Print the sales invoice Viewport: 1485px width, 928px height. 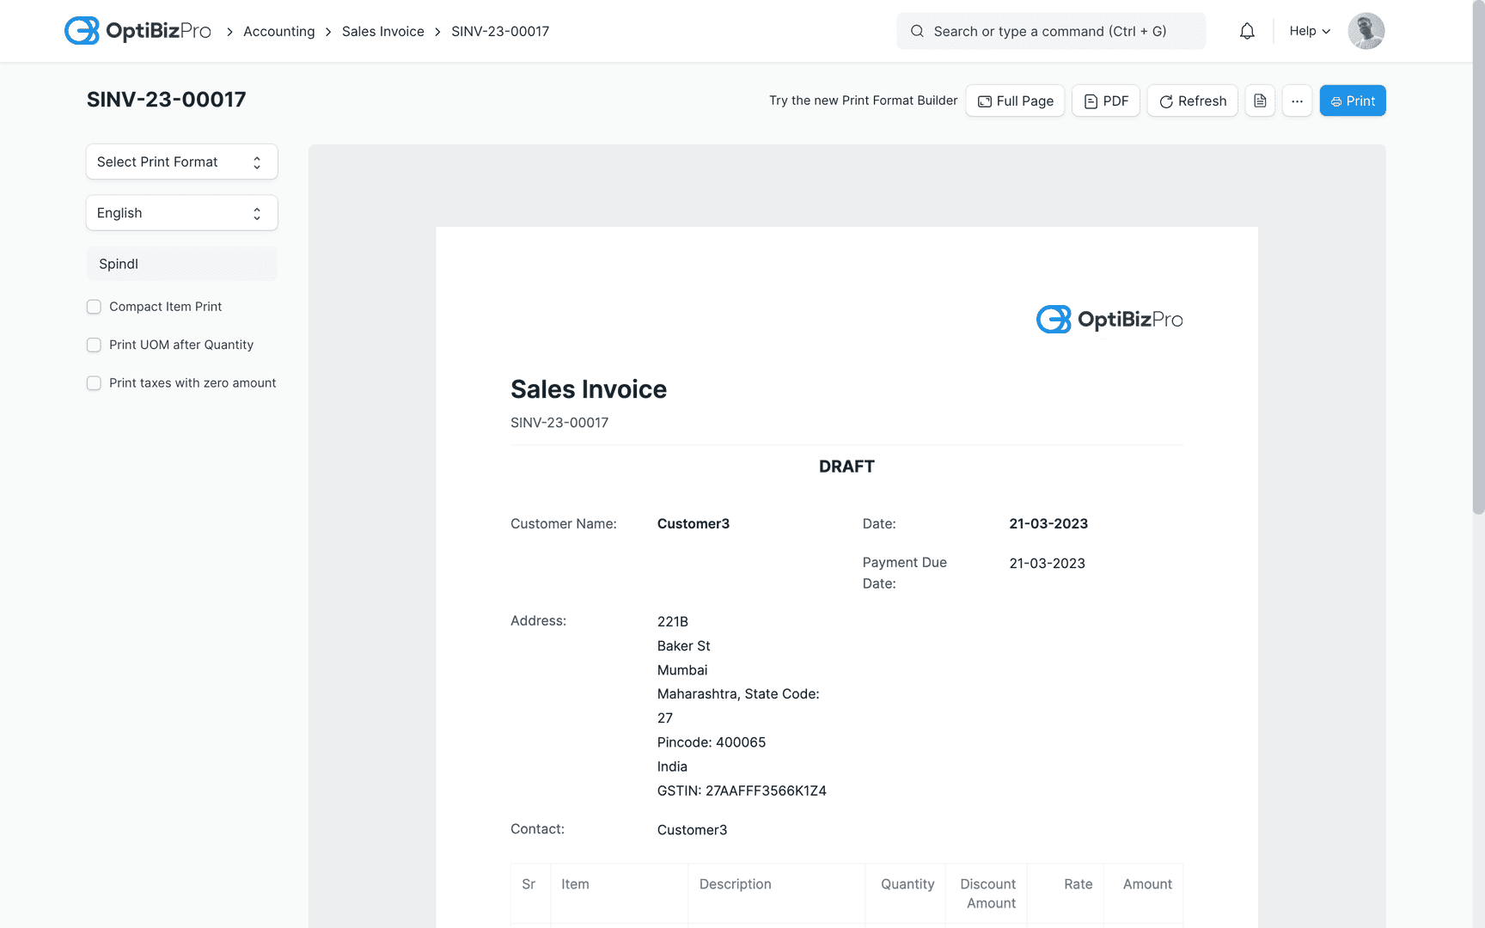pyautogui.click(x=1353, y=101)
